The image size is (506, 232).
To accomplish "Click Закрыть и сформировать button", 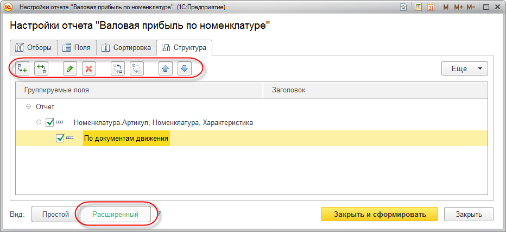I will coord(379,214).
